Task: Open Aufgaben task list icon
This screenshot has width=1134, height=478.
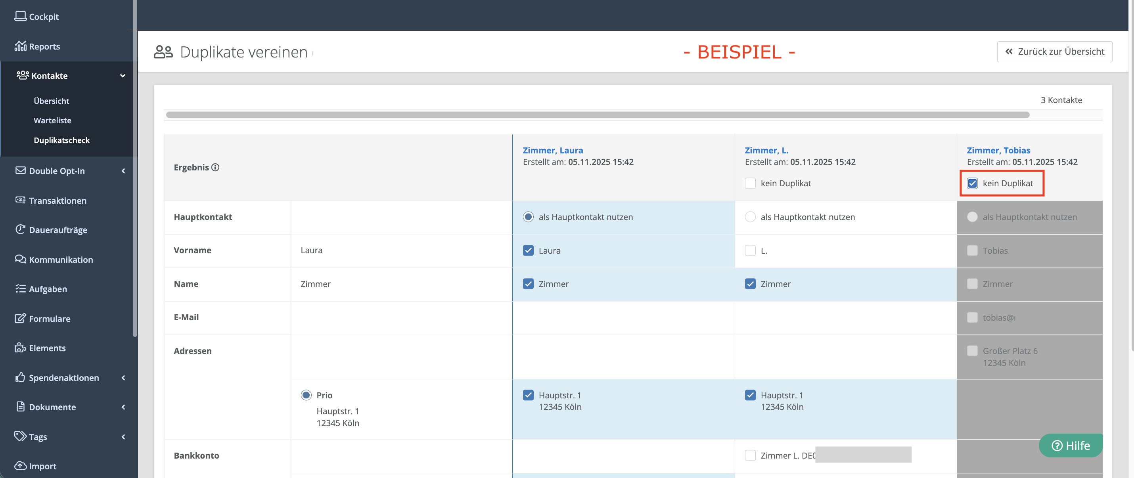Action: pyautogui.click(x=20, y=288)
